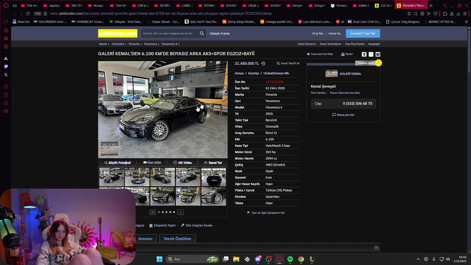The image size is (471, 265).
Task: Open Favori İlanlarım link
Action: tap(307, 44)
